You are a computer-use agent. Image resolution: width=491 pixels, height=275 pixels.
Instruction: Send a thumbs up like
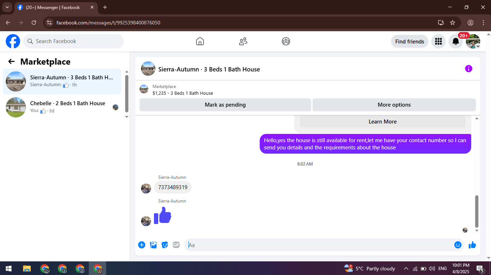point(472,245)
